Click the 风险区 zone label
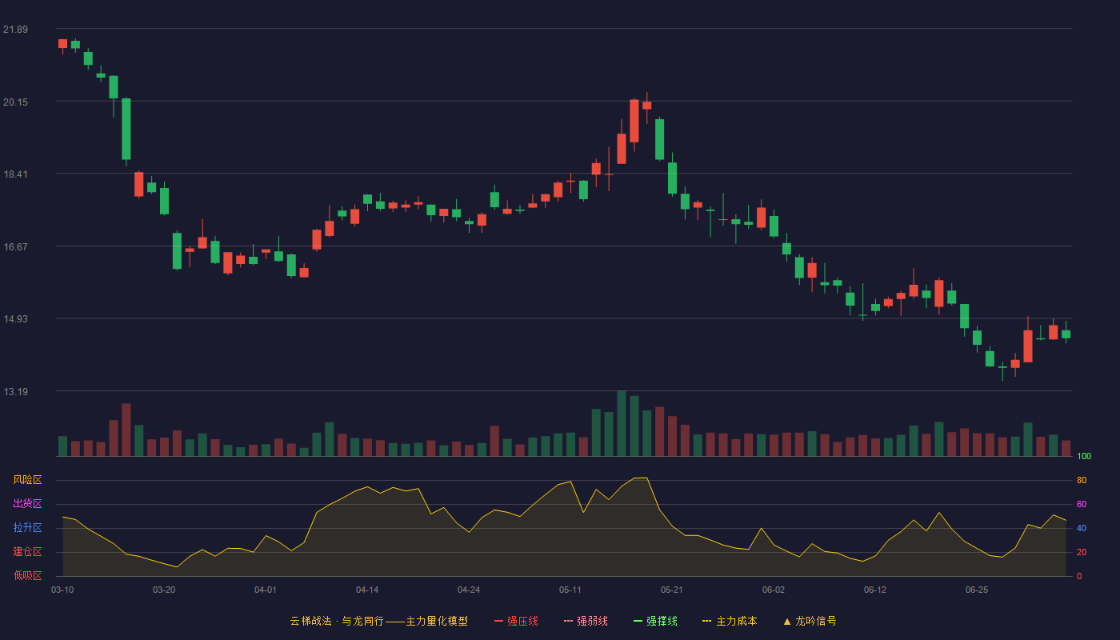Screen dimensions: 1120x640 (x=27, y=480)
